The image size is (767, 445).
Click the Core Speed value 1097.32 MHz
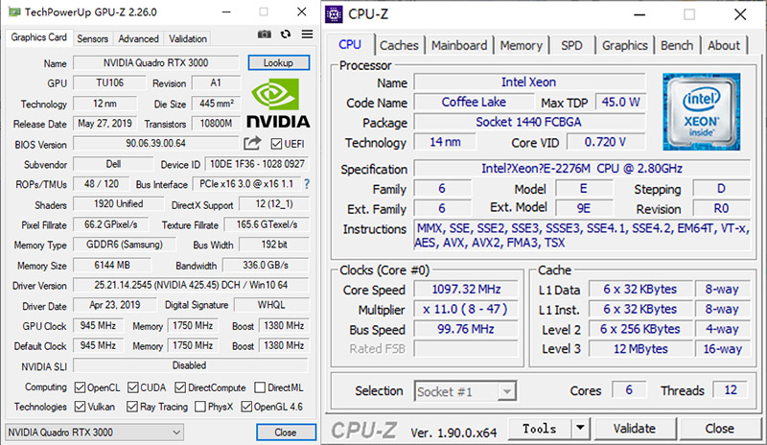click(466, 290)
